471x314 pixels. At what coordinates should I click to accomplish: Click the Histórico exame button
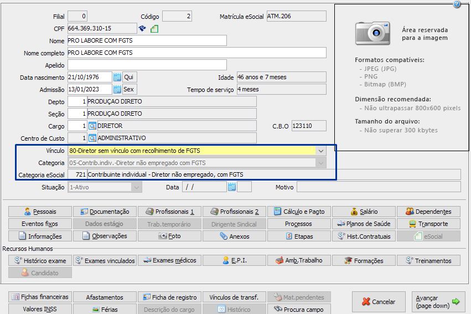40,260
